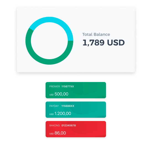Screen dimensions: 150x143
Task: Click the USD currency label on red card
Action: click(x=51, y=134)
